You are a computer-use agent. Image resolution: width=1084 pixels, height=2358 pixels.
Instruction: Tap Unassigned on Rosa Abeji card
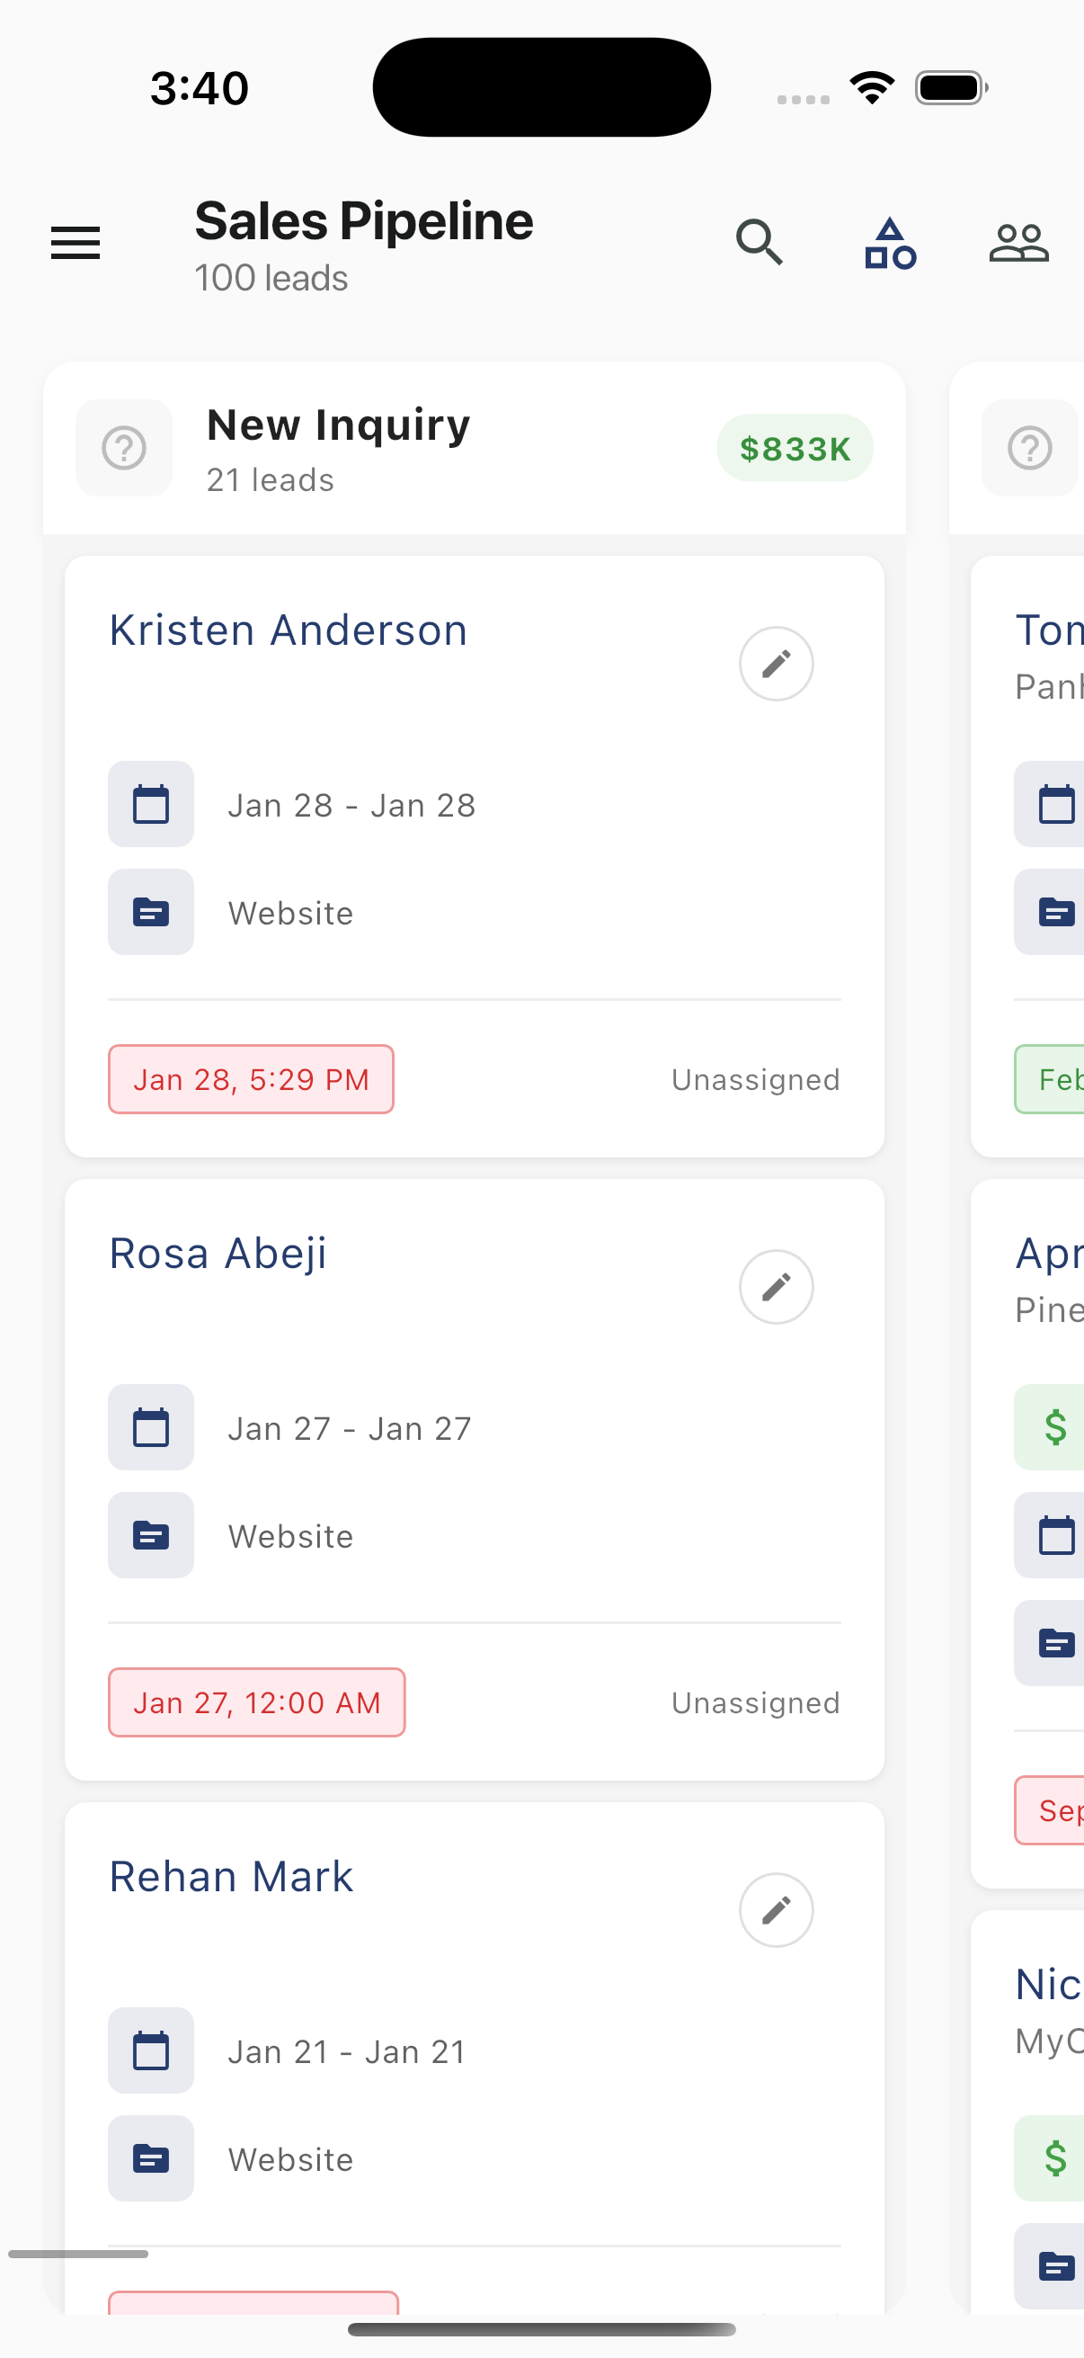(756, 1703)
